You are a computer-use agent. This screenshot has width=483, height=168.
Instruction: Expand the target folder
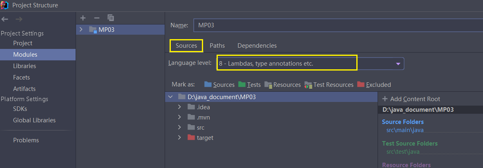pos(180,138)
